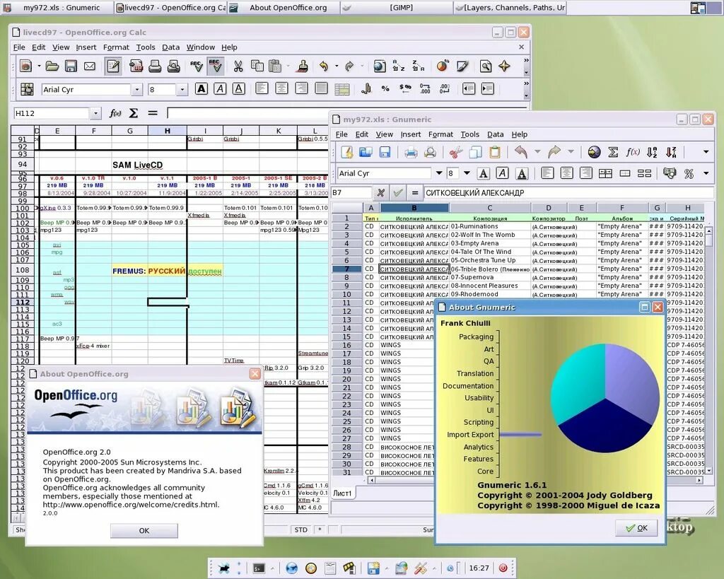
Task: Open terminal icon in bottom panel
Action: 259,568
